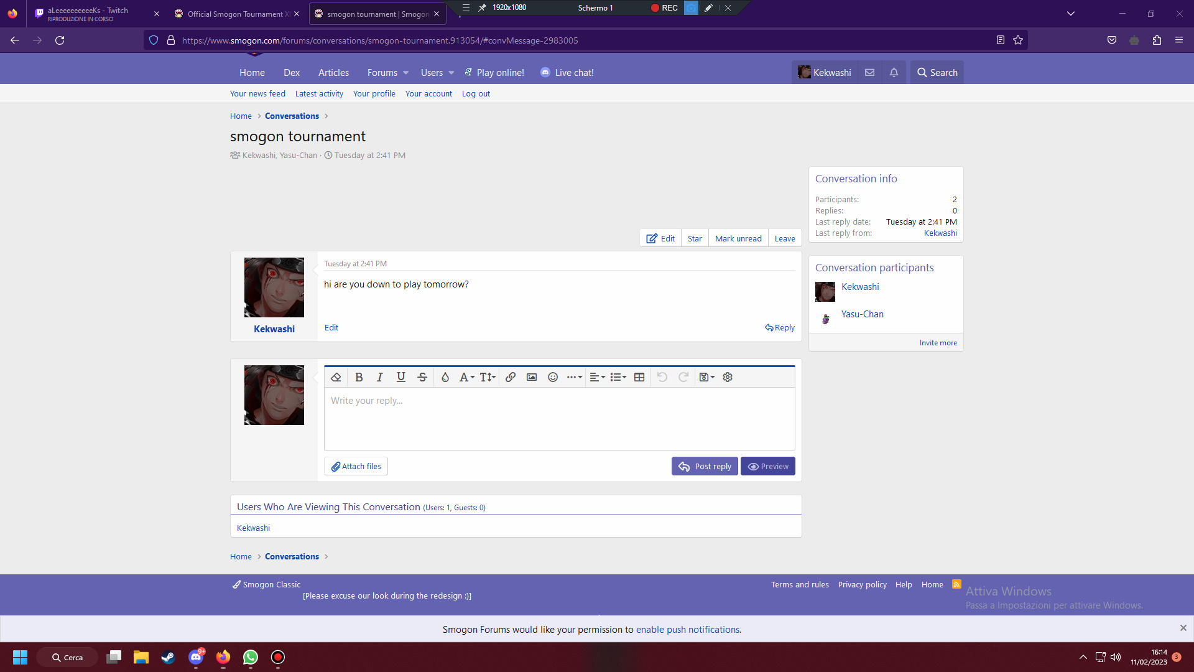This screenshot has height=672, width=1194.
Task: Bookmark this page with star icon
Action: point(1018,40)
